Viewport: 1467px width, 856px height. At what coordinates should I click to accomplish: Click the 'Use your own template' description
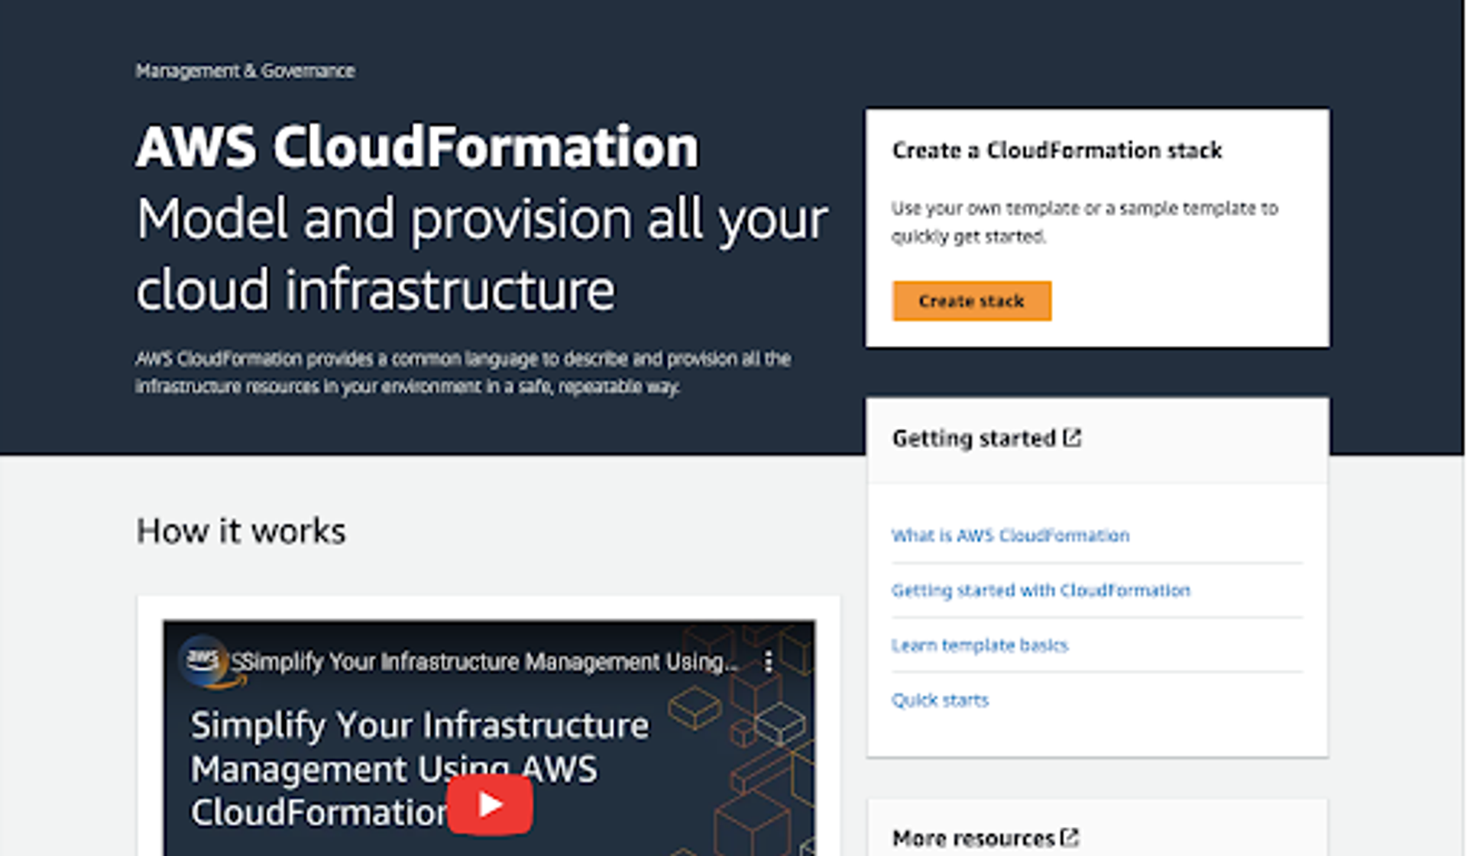1084,222
